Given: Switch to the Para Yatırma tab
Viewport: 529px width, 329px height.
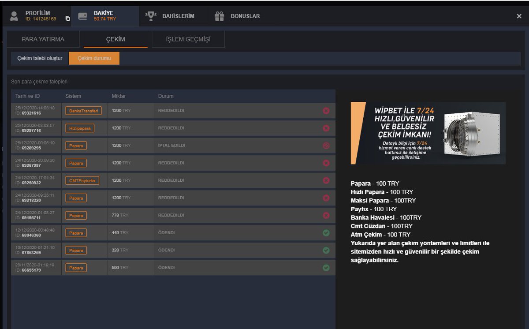Looking at the screenshot, I should pyautogui.click(x=43, y=39).
